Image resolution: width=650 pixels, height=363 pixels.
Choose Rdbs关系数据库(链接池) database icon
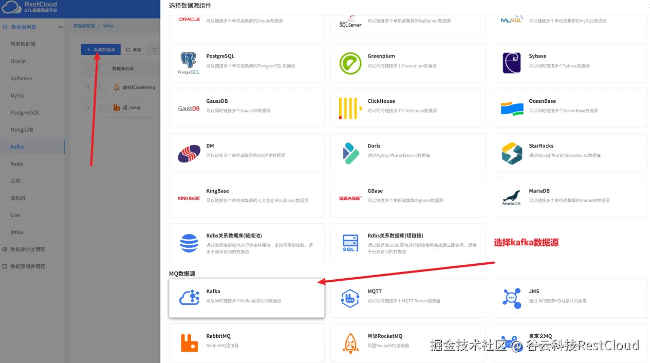[x=189, y=243]
